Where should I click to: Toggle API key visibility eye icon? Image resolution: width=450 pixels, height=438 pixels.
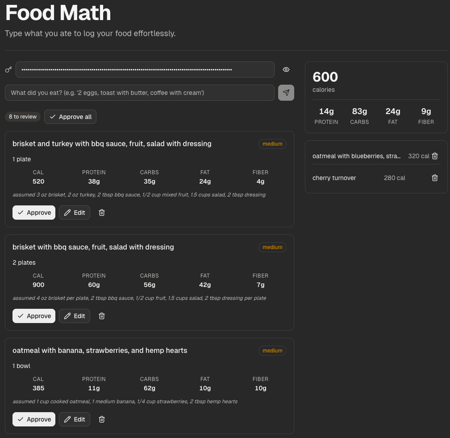286,70
